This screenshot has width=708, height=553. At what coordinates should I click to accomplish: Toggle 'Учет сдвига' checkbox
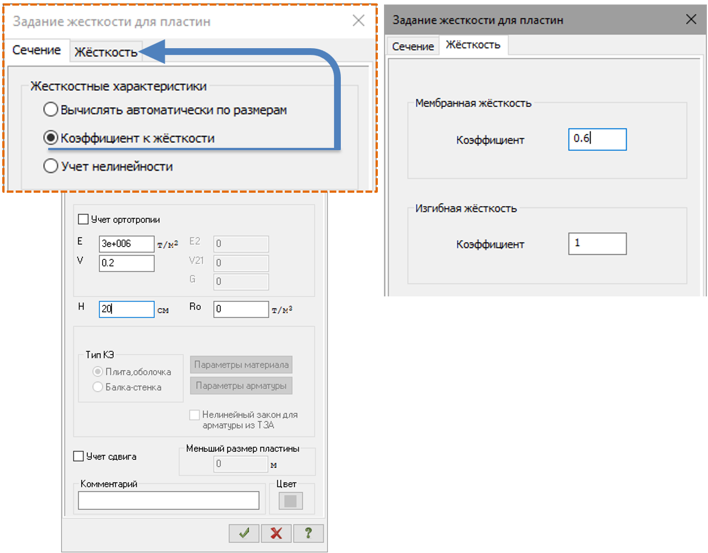pyautogui.click(x=79, y=456)
